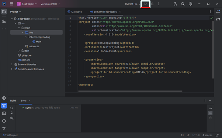The width and height of the screenshot is (222, 138).
Task: Reload the Maven sync in Build panel
Action: 11,108
